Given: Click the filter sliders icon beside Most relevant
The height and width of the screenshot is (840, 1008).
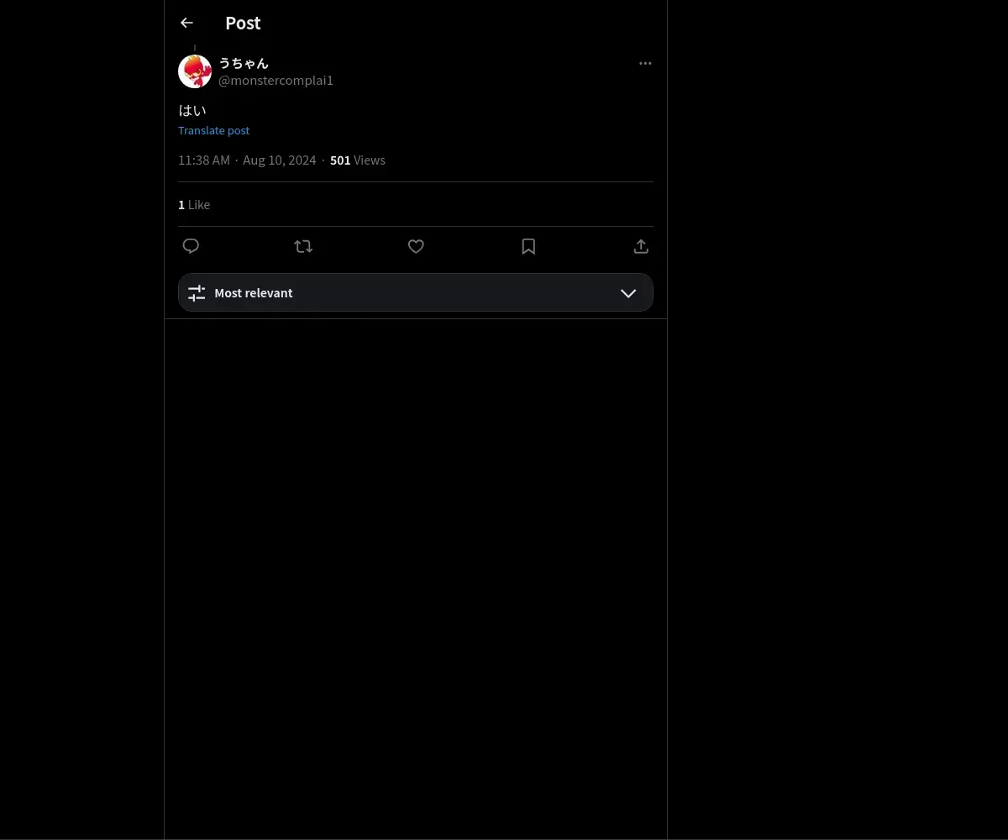Looking at the screenshot, I should [197, 293].
